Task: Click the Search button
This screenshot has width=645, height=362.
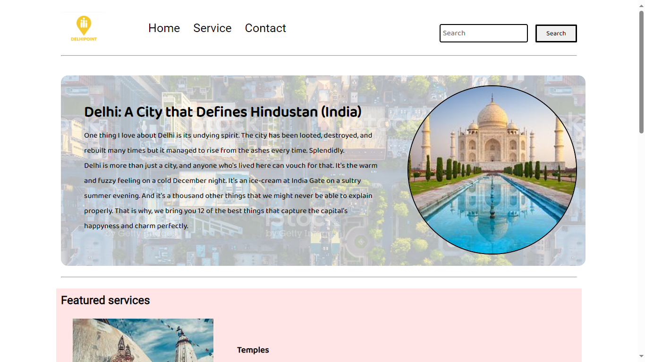Action: pos(556,33)
